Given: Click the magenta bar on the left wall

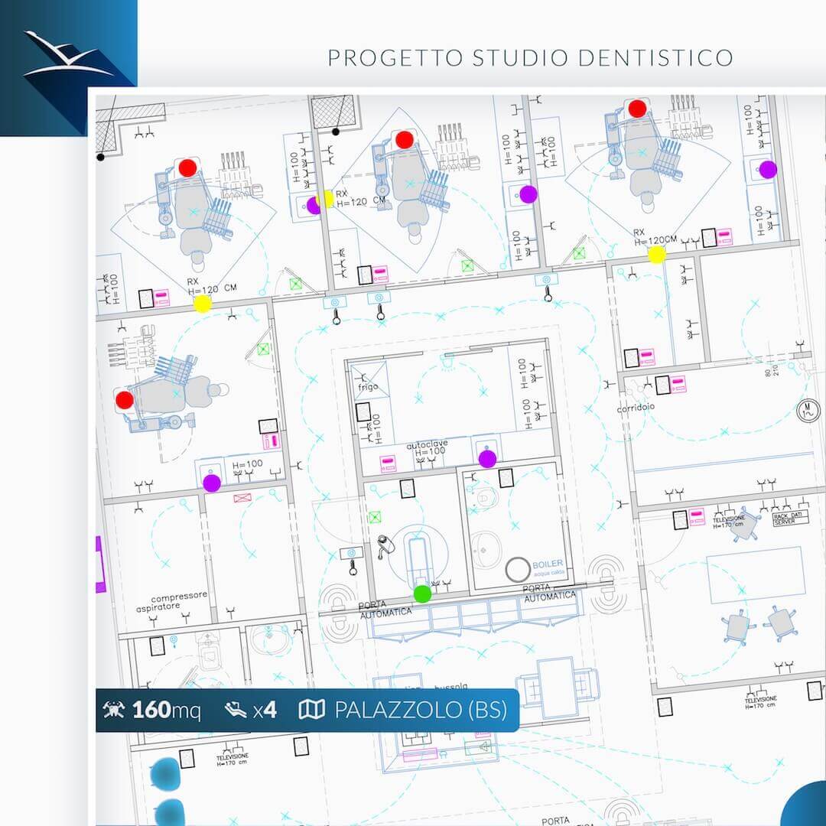Looking at the screenshot, I should (99, 564).
